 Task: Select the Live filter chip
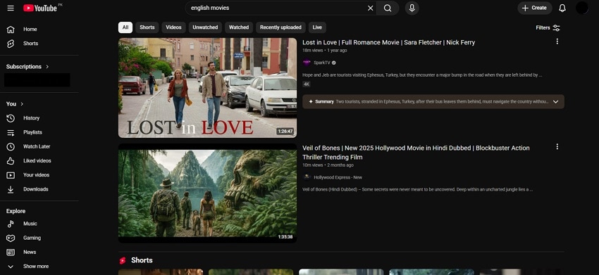point(317,27)
